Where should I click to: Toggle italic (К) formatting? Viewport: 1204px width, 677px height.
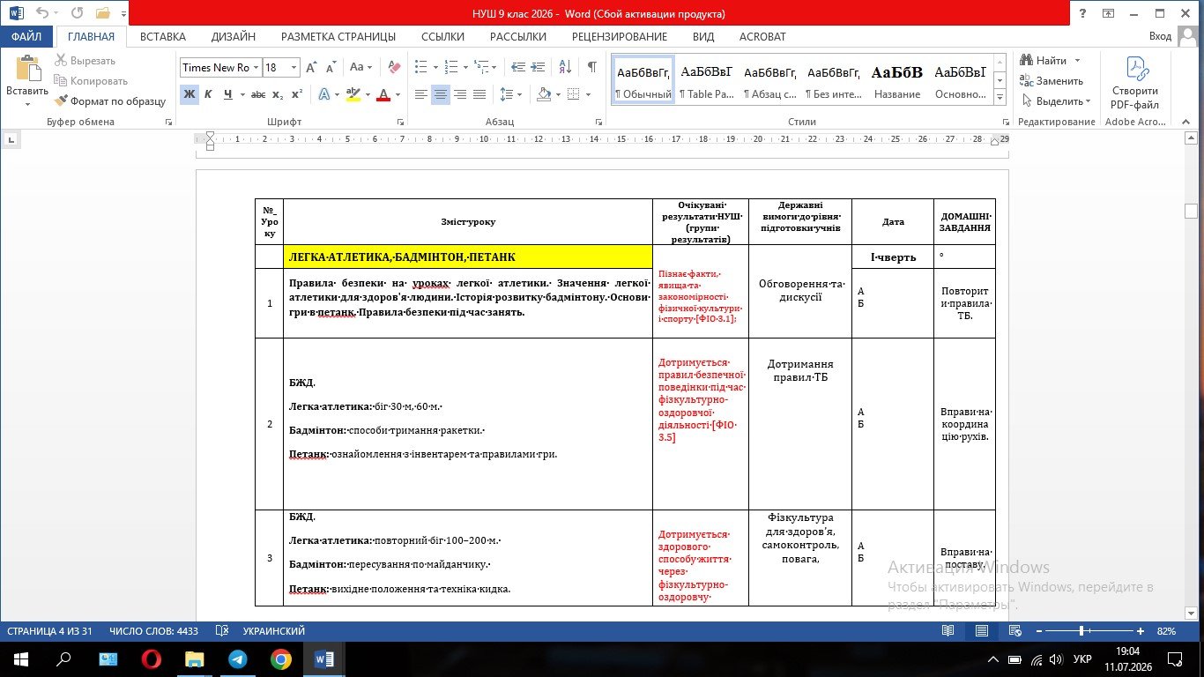209,94
